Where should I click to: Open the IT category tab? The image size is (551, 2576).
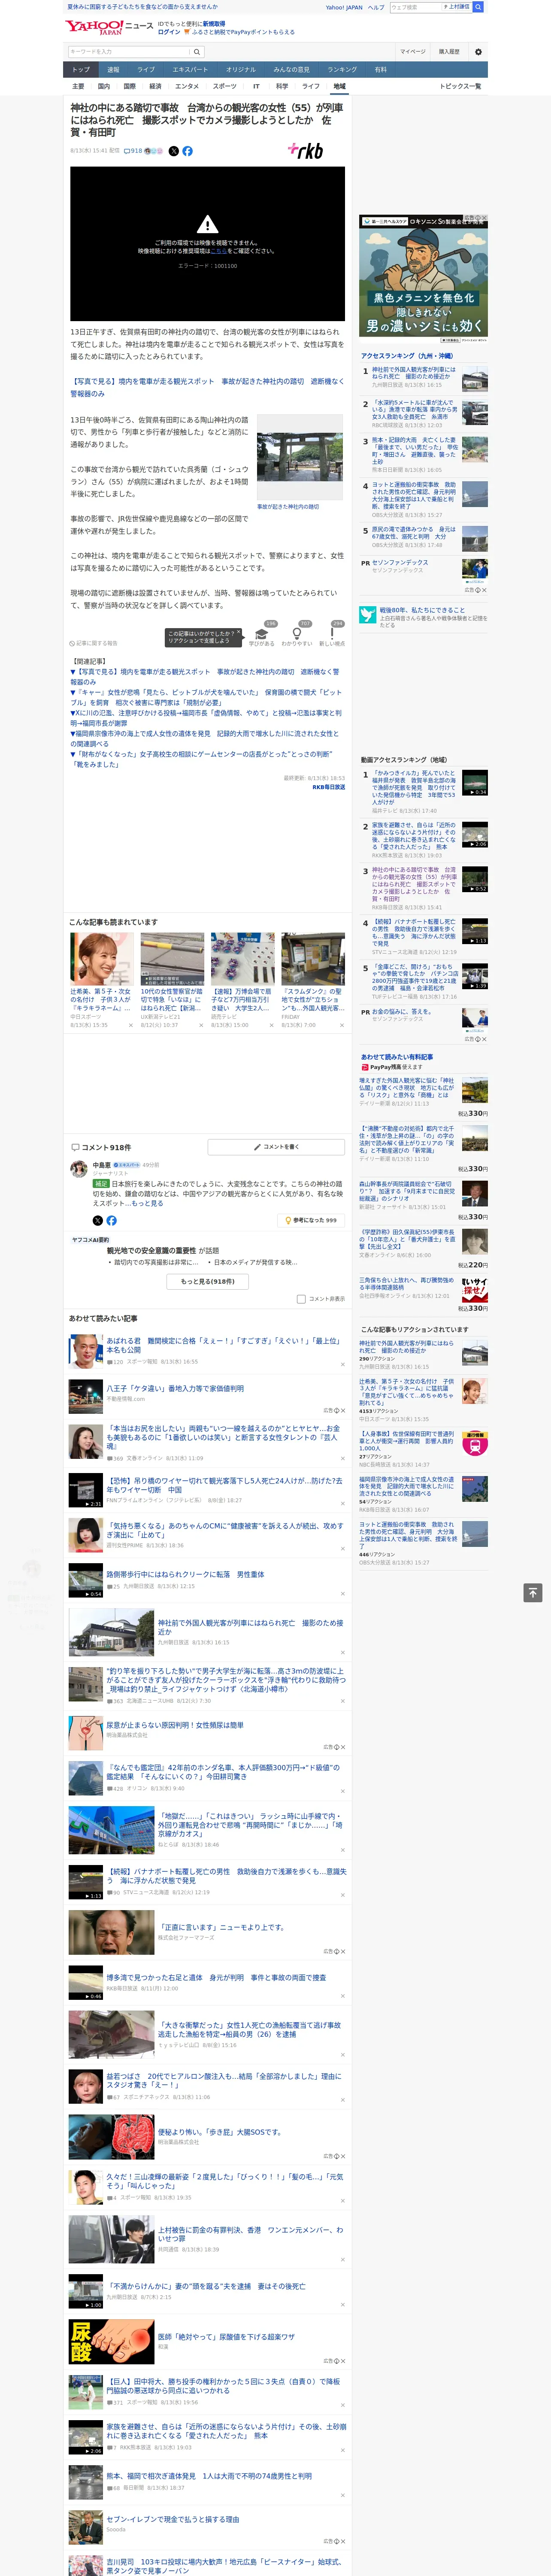256,86
